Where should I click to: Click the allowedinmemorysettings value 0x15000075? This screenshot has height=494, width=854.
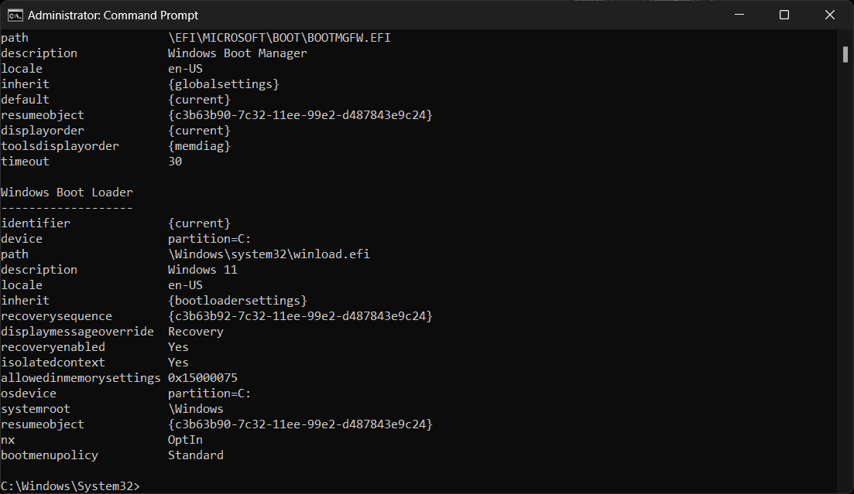pos(202,378)
